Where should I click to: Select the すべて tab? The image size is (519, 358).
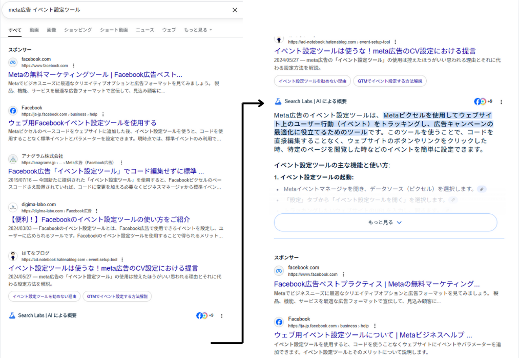15,30
